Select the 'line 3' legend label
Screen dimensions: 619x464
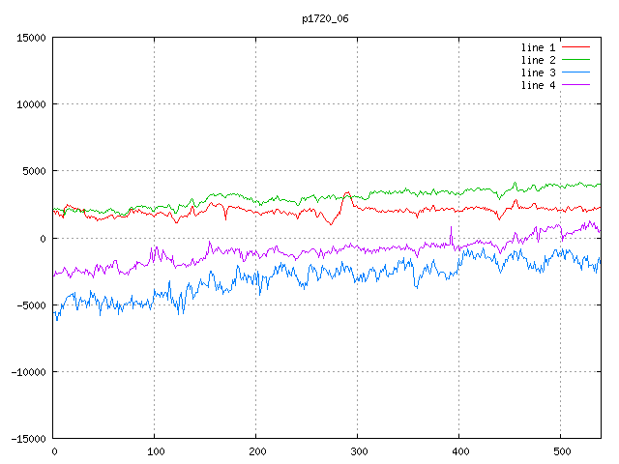(538, 72)
